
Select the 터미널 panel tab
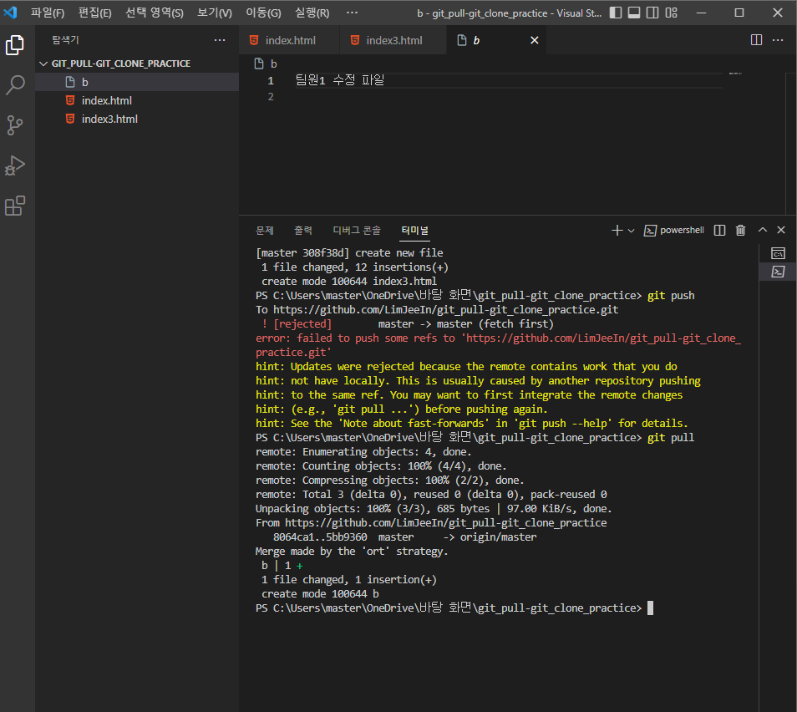point(414,231)
